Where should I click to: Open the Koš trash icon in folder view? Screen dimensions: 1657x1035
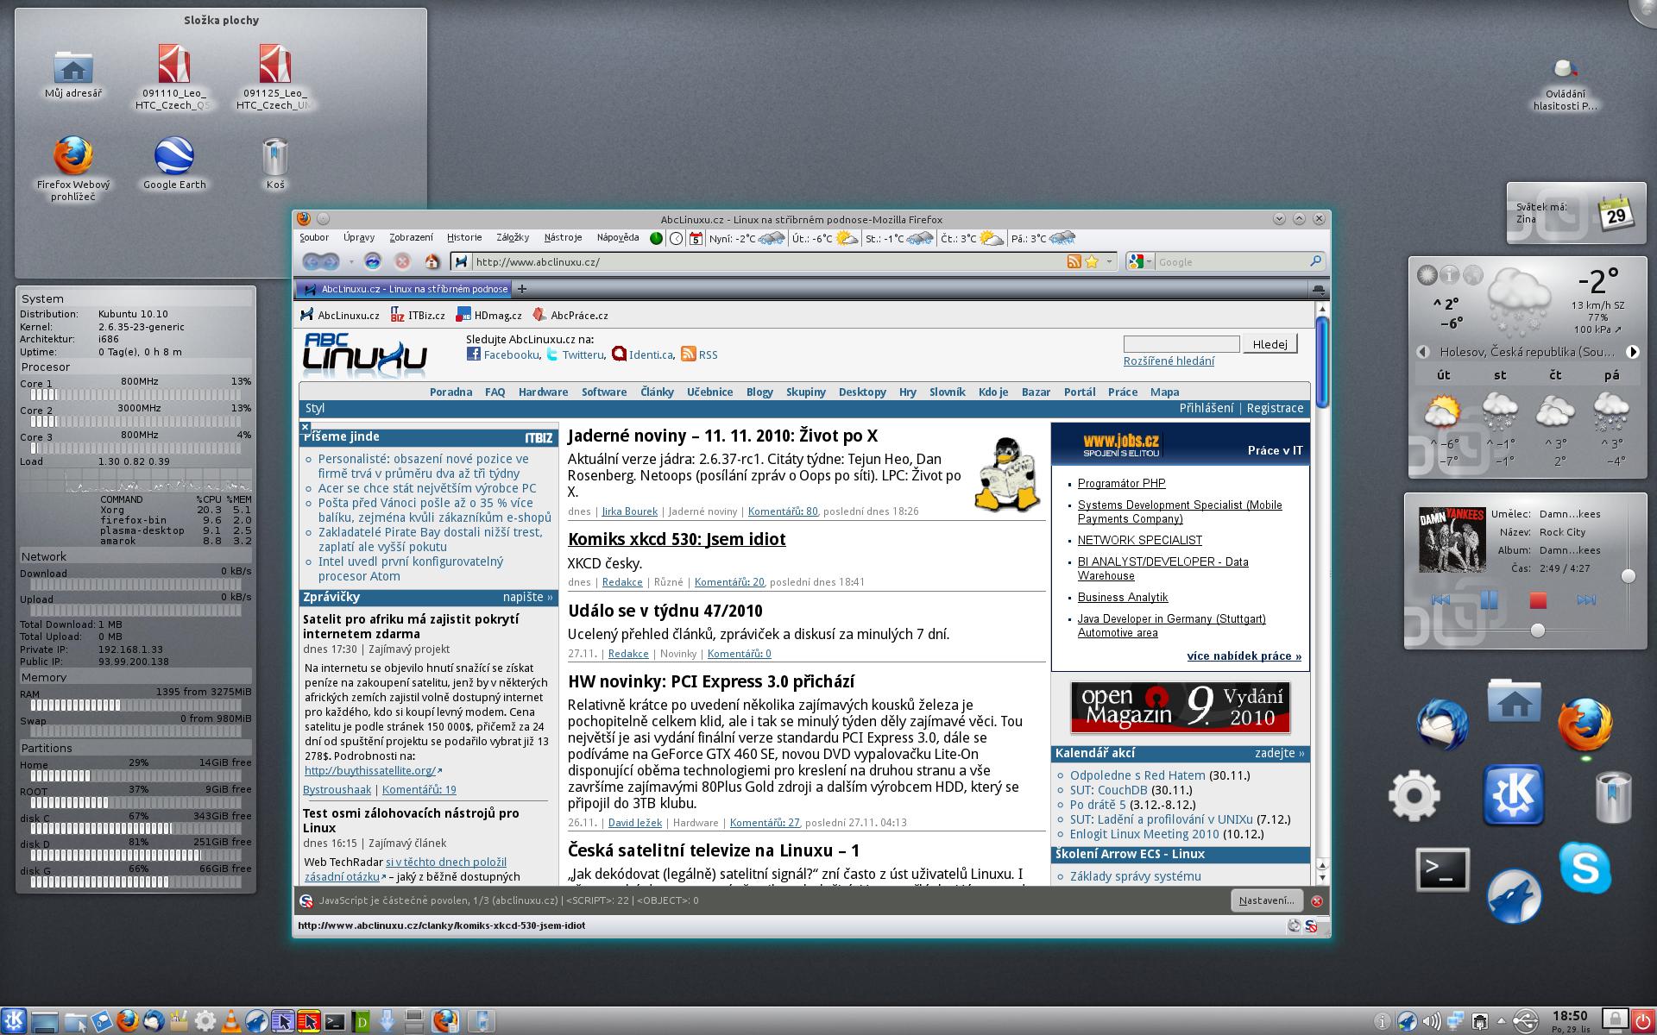(274, 156)
